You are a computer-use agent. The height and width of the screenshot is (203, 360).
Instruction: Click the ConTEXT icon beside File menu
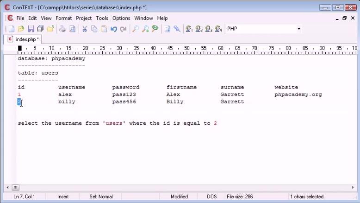10,18
